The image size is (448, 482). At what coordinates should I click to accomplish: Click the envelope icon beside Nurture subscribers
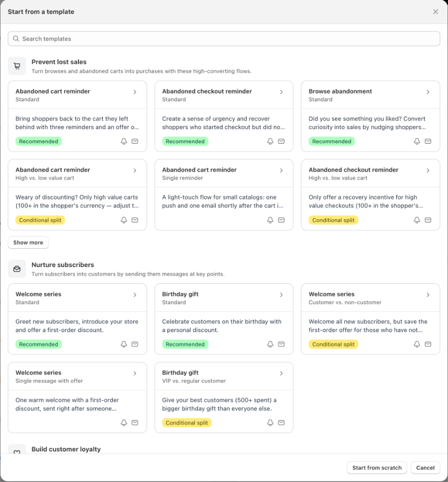tap(17, 269)
